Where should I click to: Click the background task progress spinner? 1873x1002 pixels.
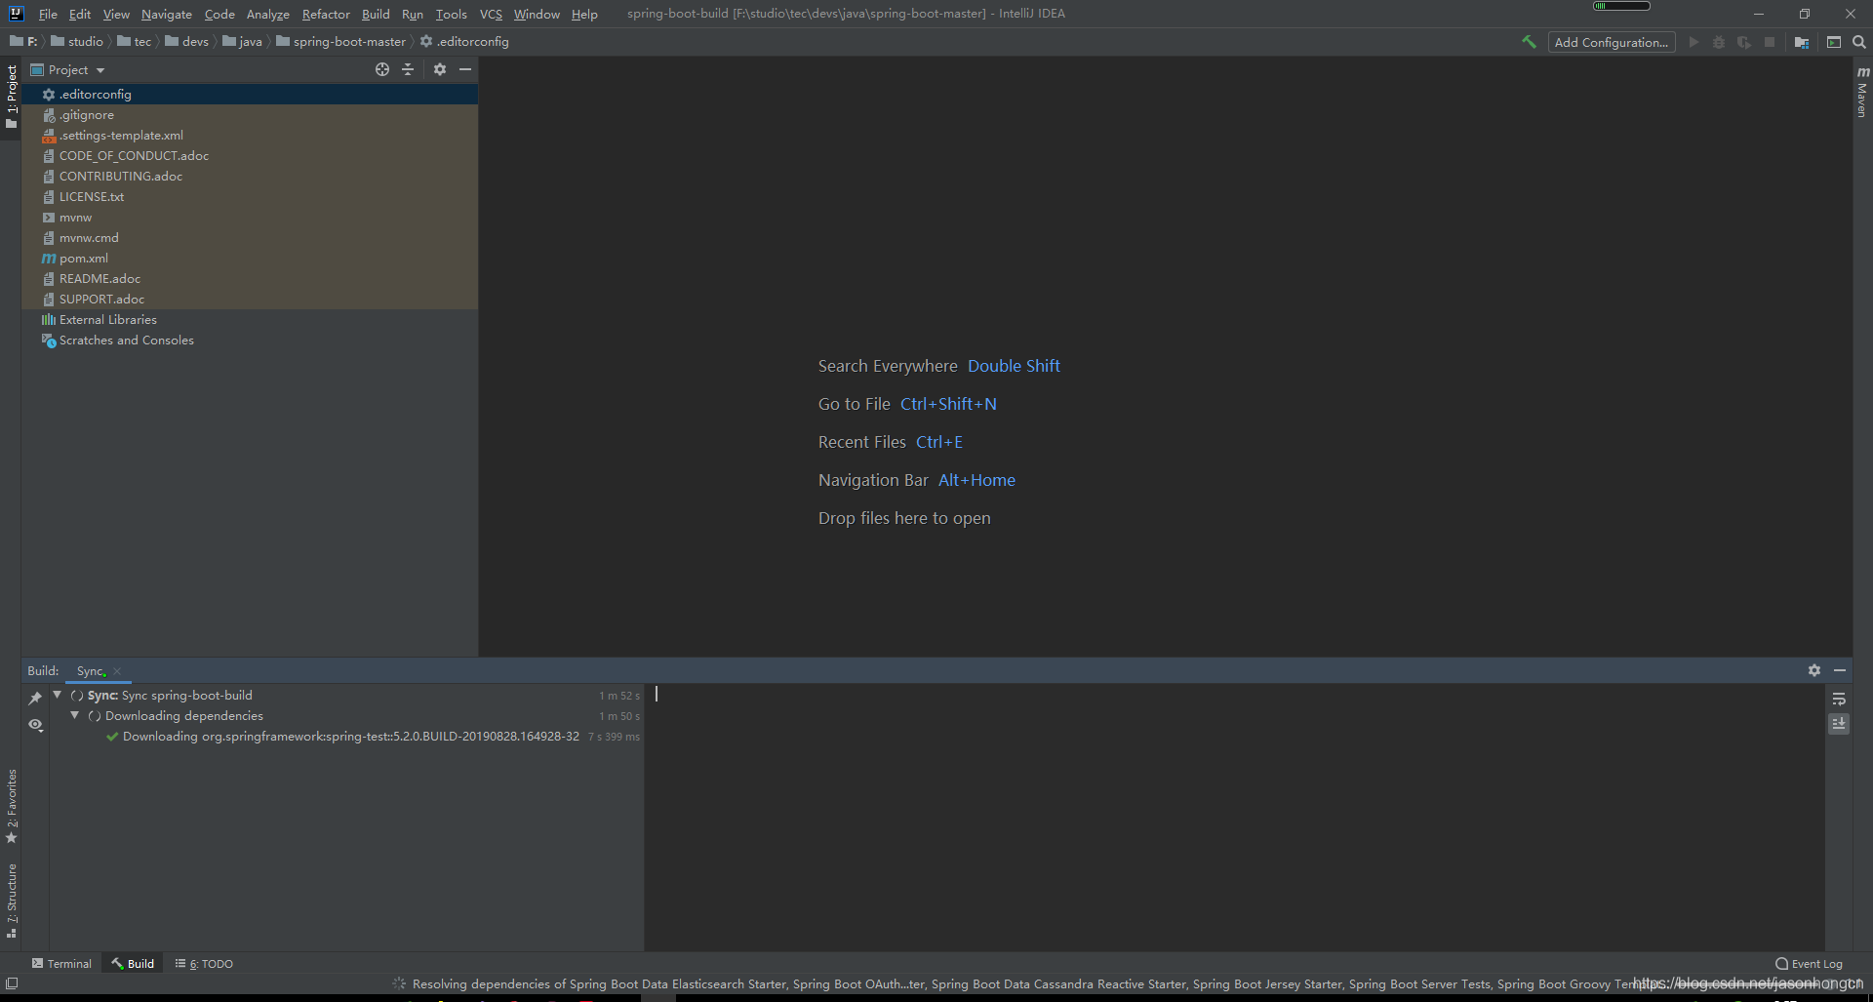coord(399,983)
